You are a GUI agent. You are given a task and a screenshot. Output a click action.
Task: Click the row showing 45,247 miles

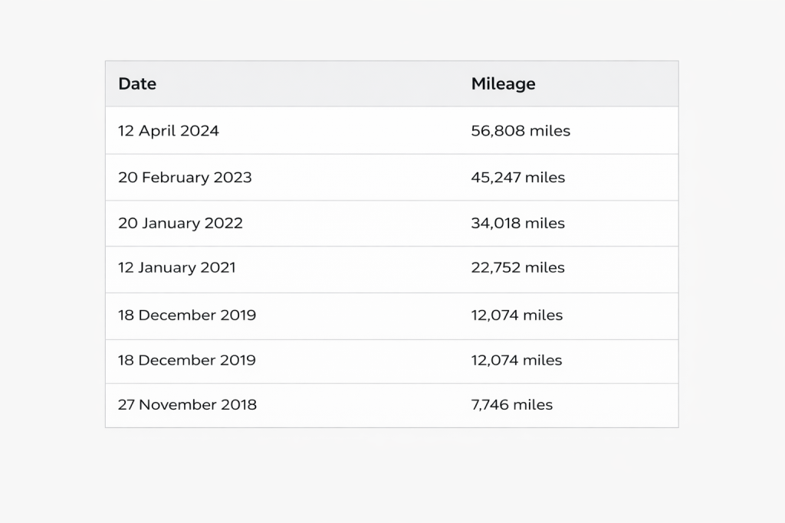(392, 177)
